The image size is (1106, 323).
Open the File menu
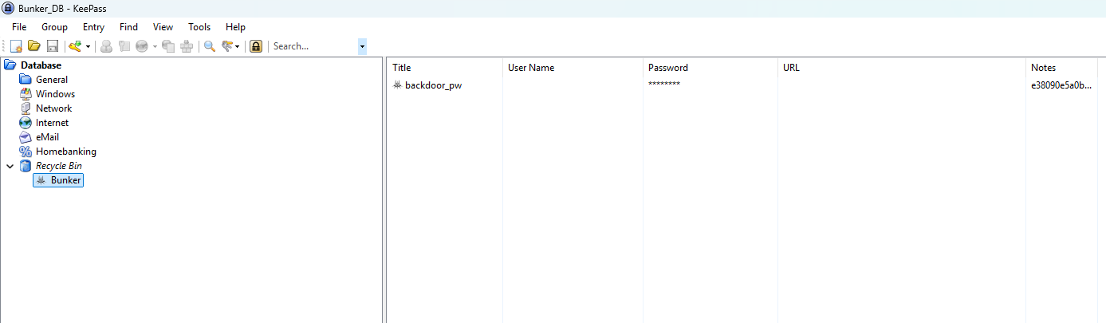tap(19, 27)
